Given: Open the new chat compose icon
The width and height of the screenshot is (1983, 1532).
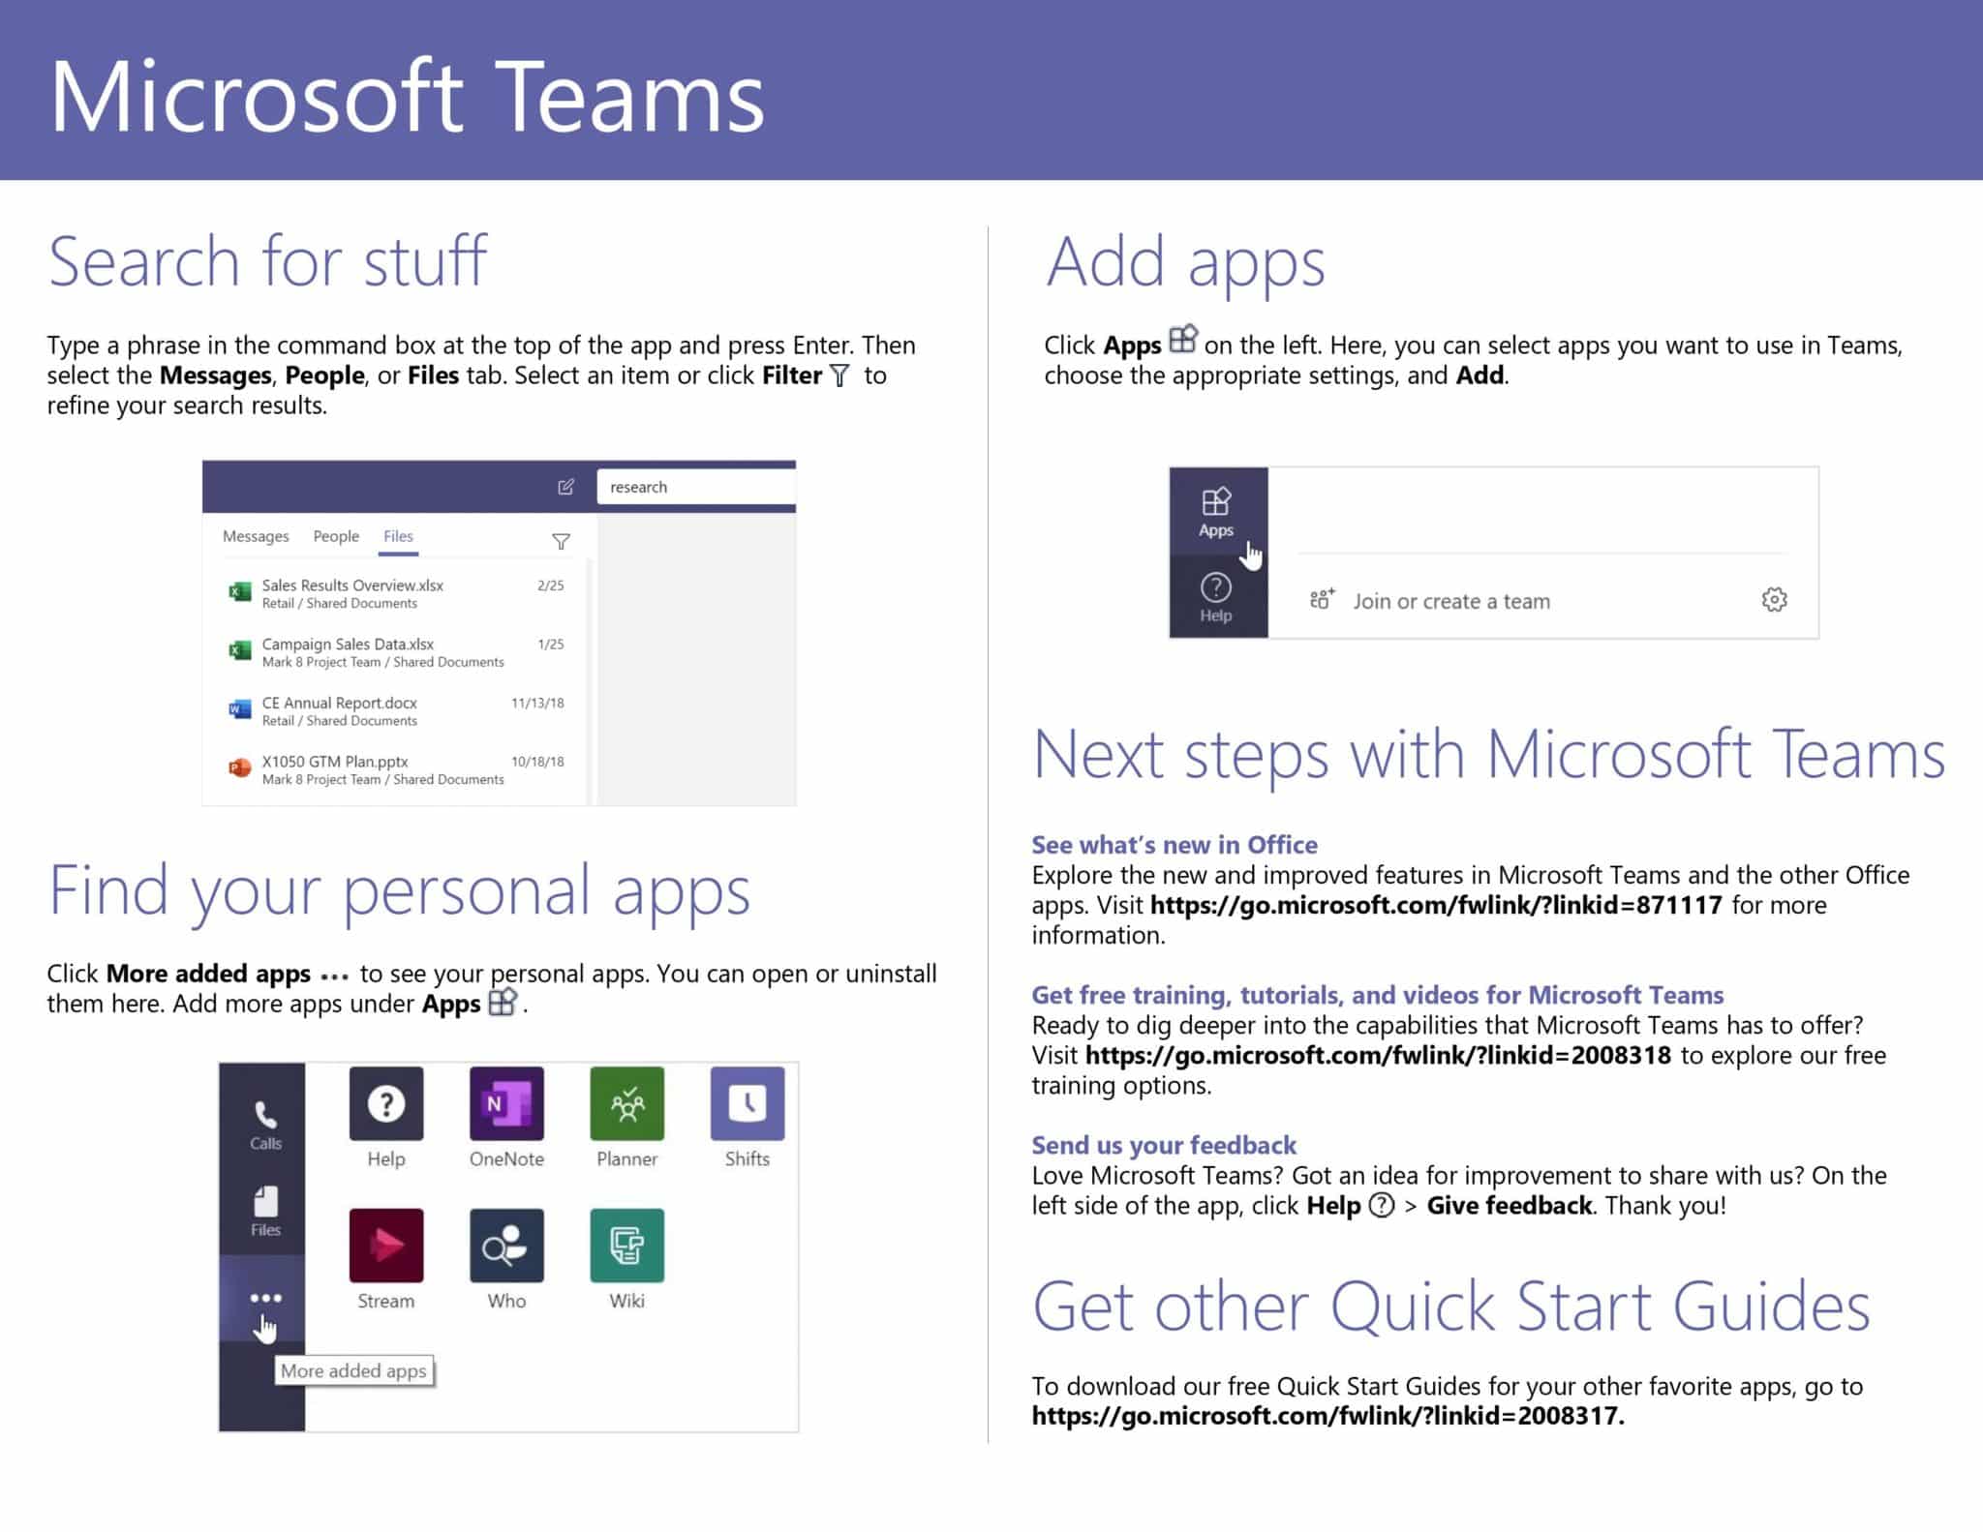Looking at the screenshot, I should 567,487.
